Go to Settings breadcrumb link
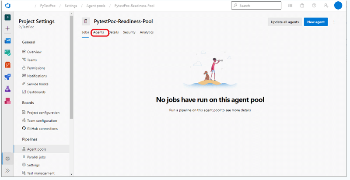Image resolution: width=350 pixels, height=180 pixels. pyautogui.click(x=71, y=6)
